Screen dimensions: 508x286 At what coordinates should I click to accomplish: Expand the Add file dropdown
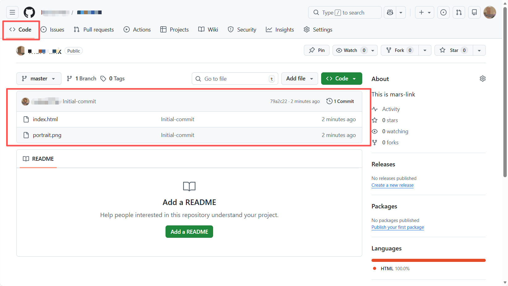[299, 79]
